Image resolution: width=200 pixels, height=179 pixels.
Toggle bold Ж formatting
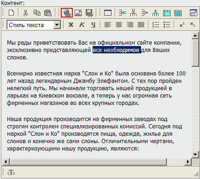coord(71,25)
